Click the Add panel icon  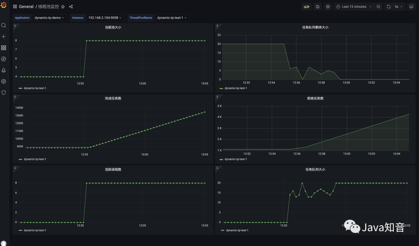[x=306, y=7]
